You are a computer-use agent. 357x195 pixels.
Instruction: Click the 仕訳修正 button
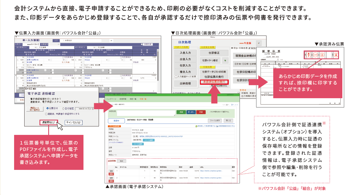(215, 53)
